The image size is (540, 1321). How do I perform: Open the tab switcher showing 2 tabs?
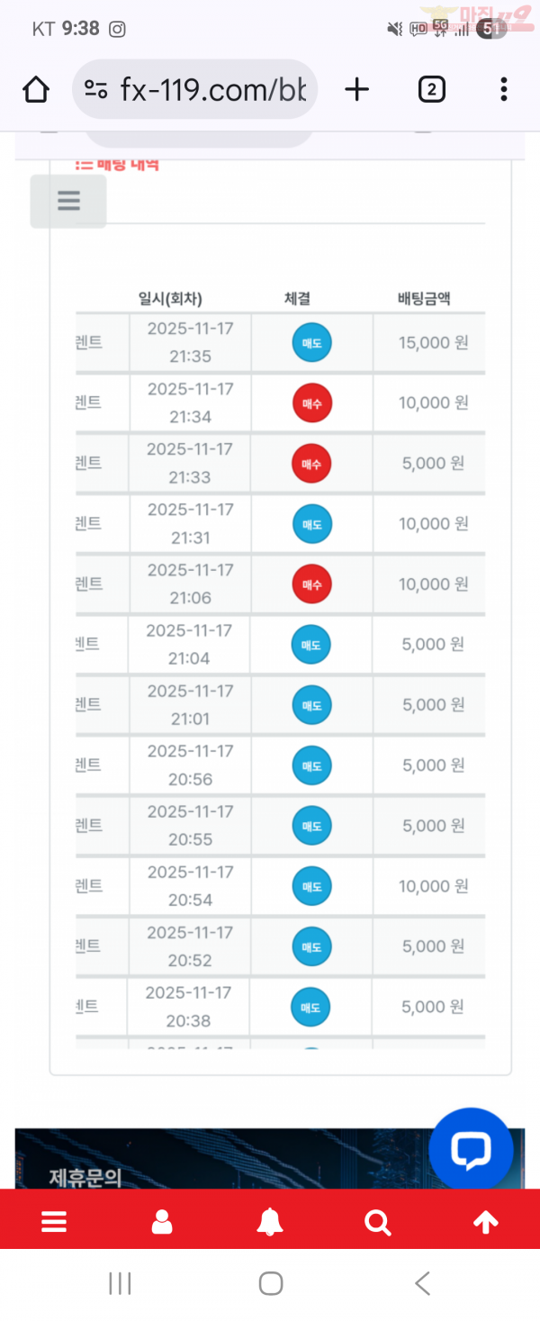[x=431, y=89]
